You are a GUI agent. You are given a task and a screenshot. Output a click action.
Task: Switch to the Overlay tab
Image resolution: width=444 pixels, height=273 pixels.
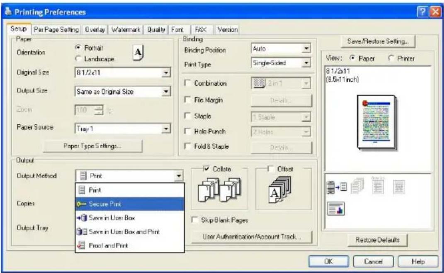pyautogui.click(x=95, y=29)
